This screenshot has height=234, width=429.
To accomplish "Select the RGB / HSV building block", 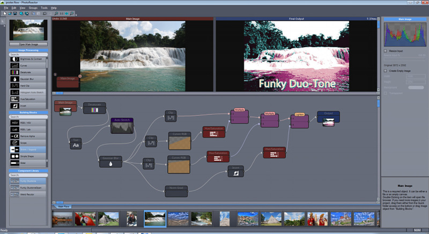I will 28,123.
